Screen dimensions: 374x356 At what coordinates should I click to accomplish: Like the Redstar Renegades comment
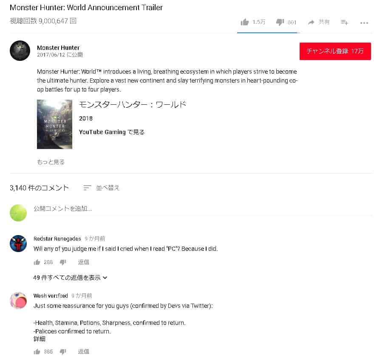pyautogui.click(x=37, y=262)
